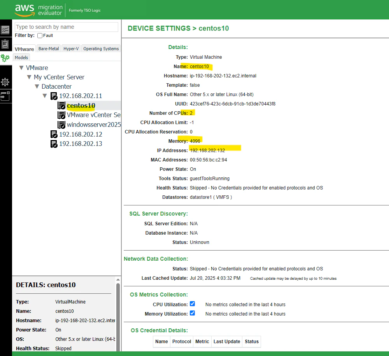Screen dimensions: 389x356
Task: Click the Memory value 4096
Action: click(x=195, y=141)
